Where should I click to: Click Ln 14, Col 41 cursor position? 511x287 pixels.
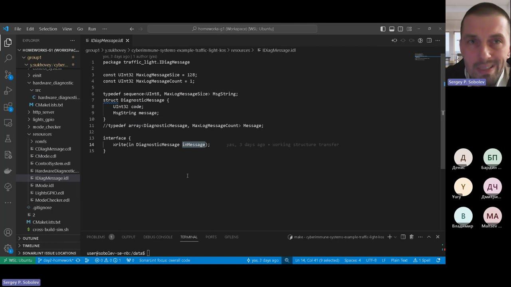click(317, 260)
